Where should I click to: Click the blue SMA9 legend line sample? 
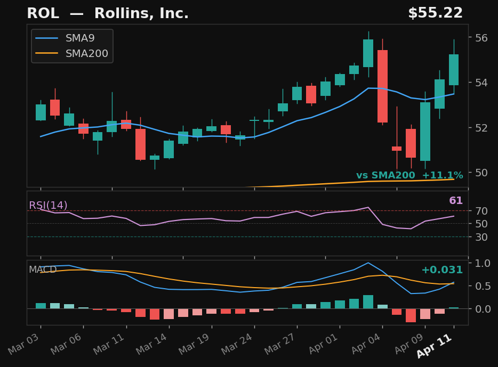[47, 38]
